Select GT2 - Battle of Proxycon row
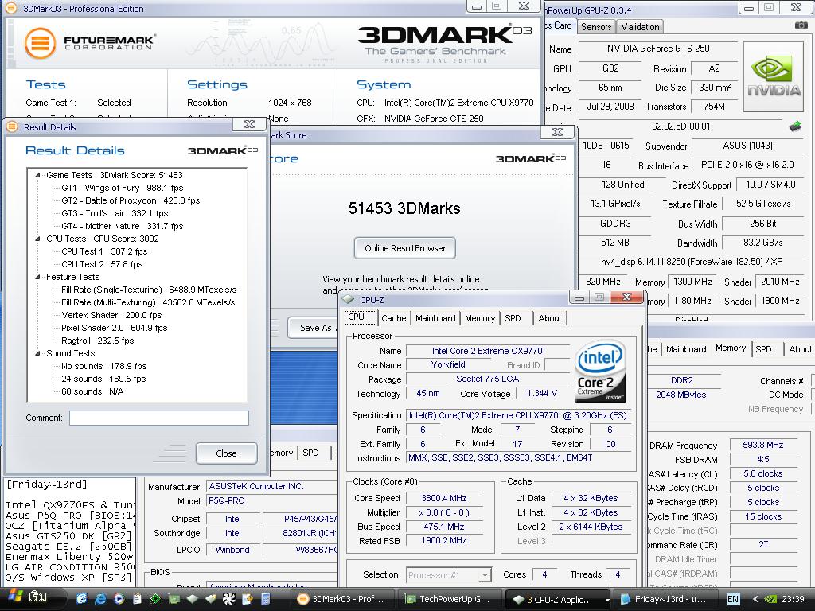The width and height of the screenshot is (815, 611). 131,200
